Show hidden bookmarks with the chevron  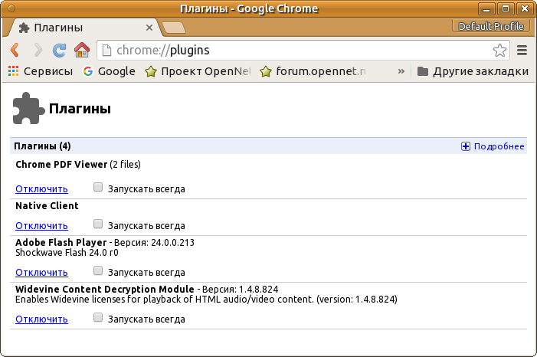coord(401,71)
